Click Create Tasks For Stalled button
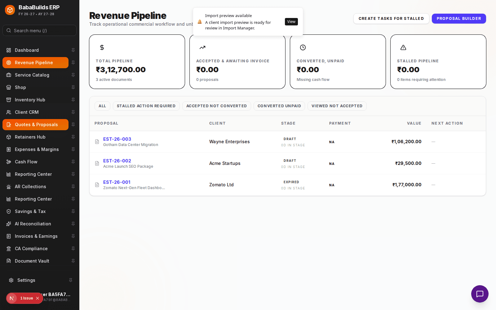 [x=391, y=19]
